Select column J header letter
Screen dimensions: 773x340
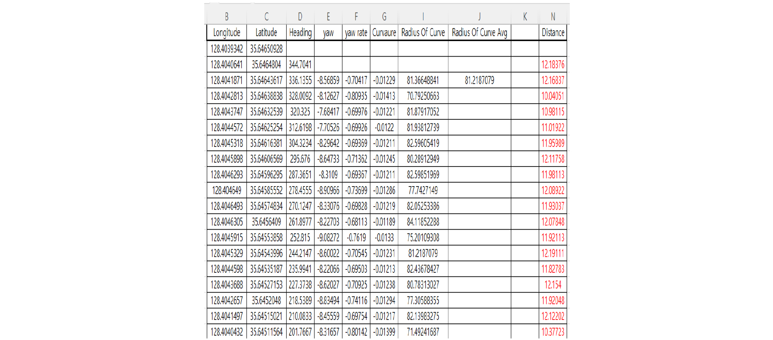(479, 17)
